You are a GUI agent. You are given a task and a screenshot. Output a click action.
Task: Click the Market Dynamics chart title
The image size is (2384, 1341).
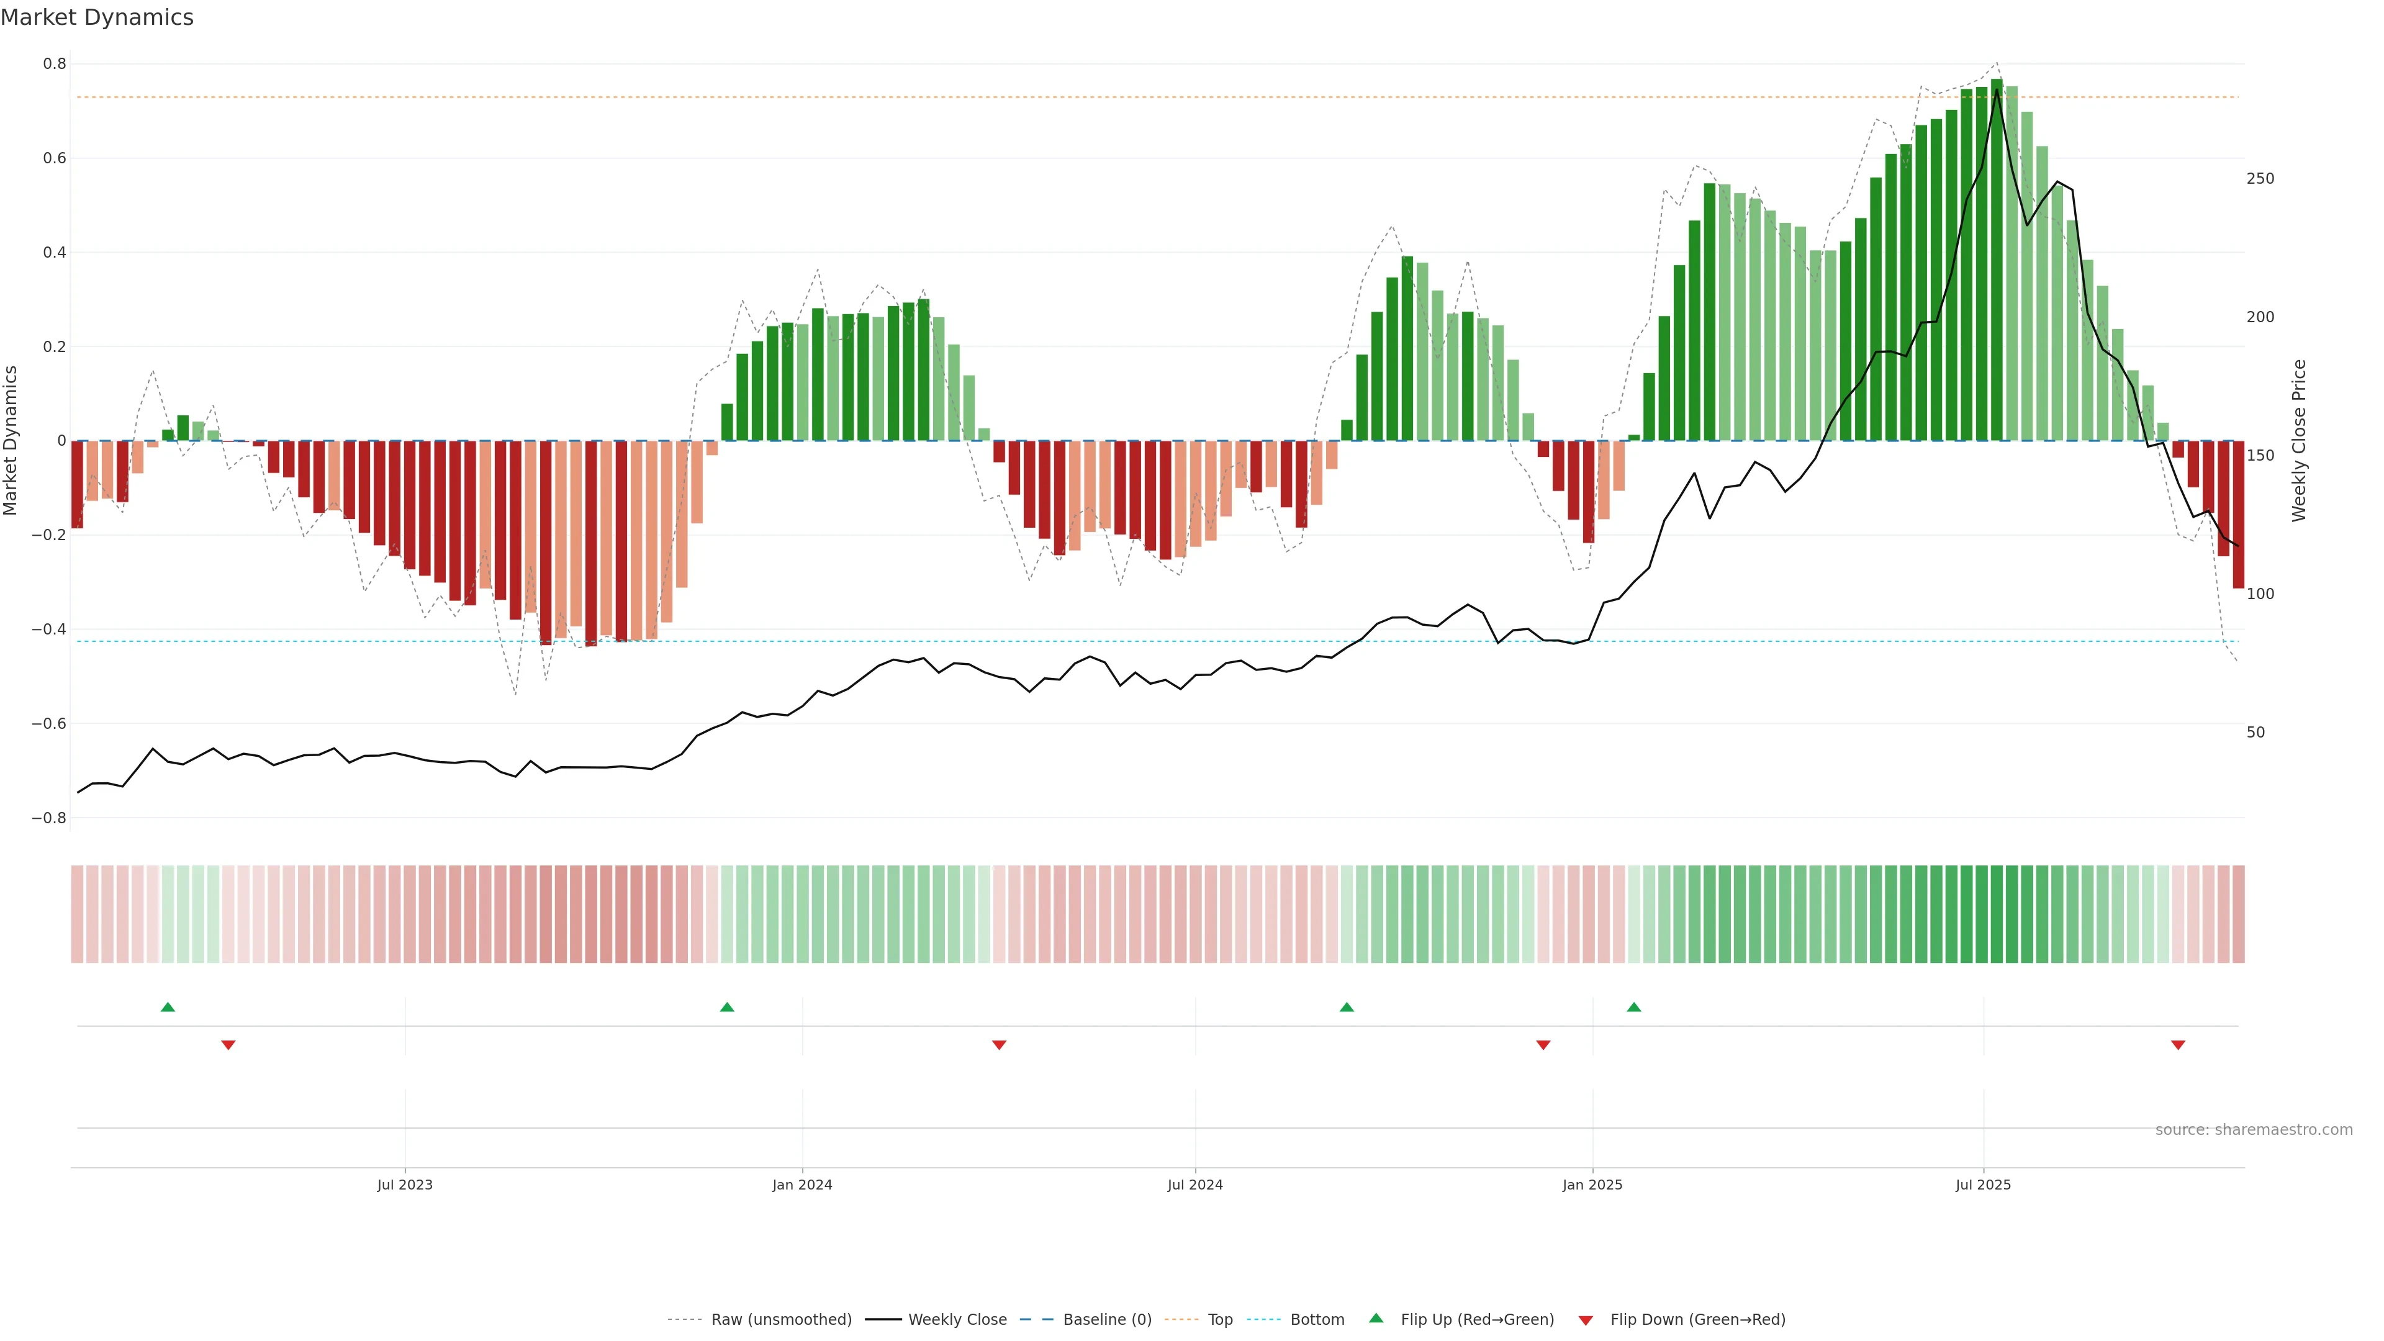tap(97, 17)
